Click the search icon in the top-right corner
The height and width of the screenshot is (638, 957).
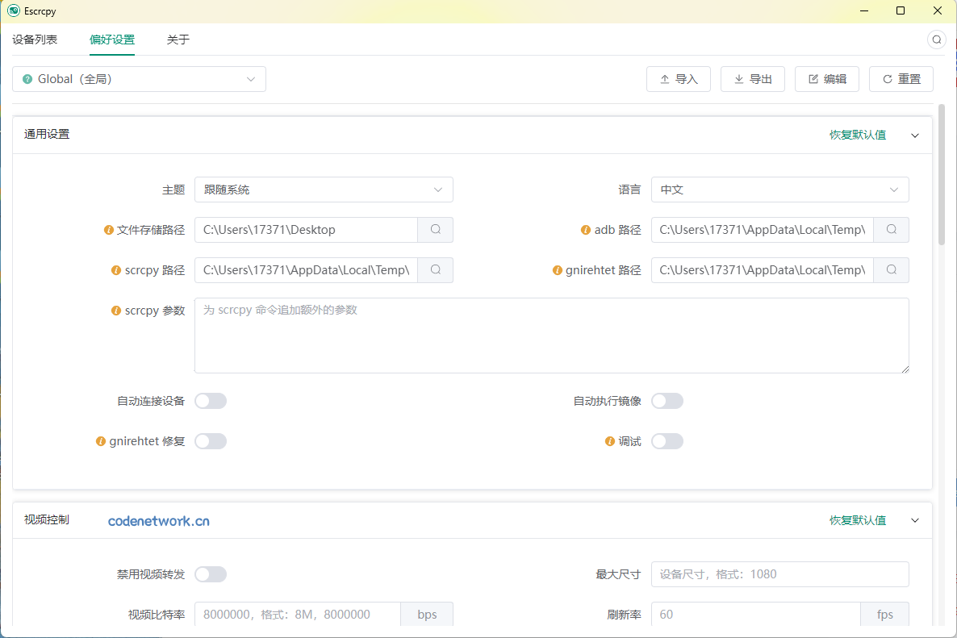(936, 39)
